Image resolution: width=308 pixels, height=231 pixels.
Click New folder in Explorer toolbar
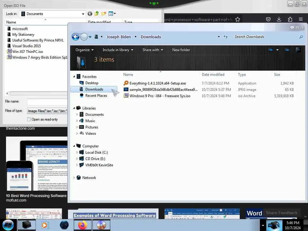181,50
